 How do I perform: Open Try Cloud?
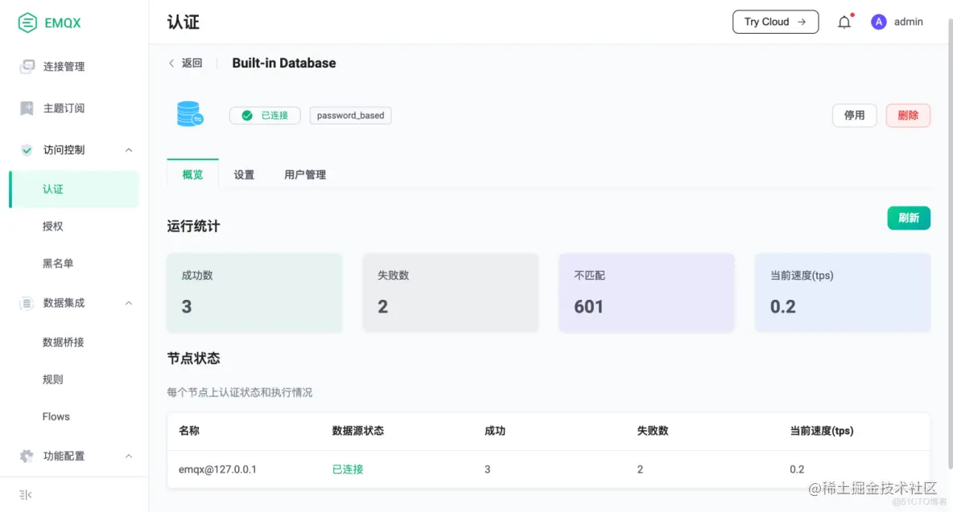774,22
